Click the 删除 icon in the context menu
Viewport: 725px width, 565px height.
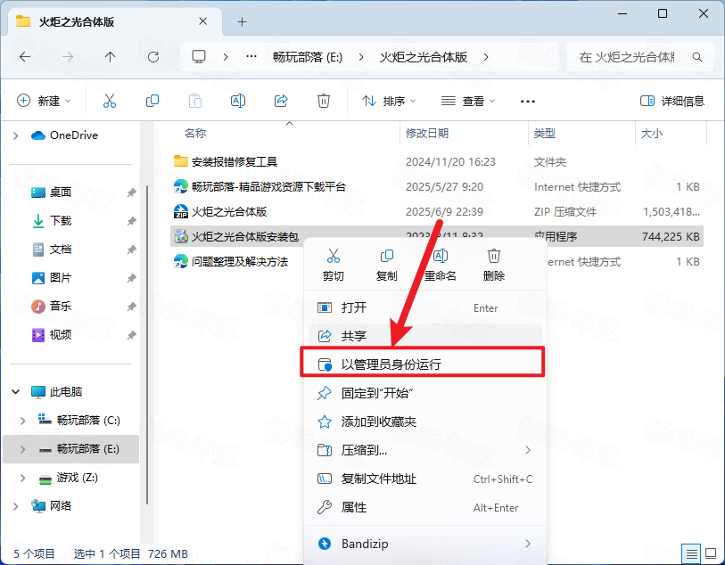(x=494, y=256)
